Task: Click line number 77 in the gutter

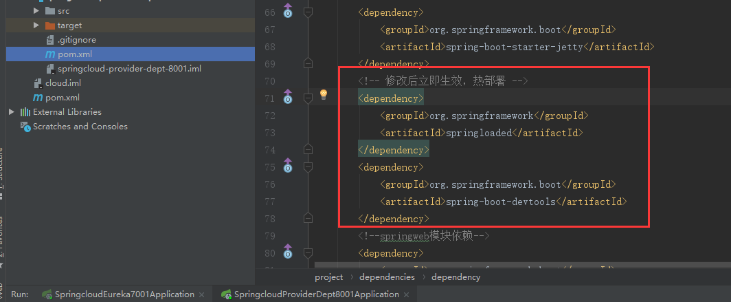Action: pos(270,202)
